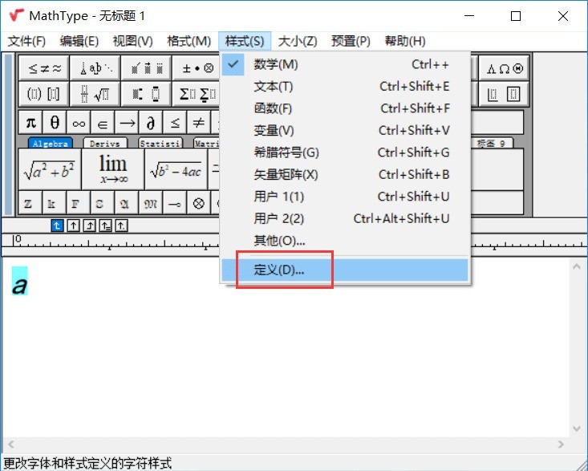Insert the square root of a²+b² expression

click(50, 169)
